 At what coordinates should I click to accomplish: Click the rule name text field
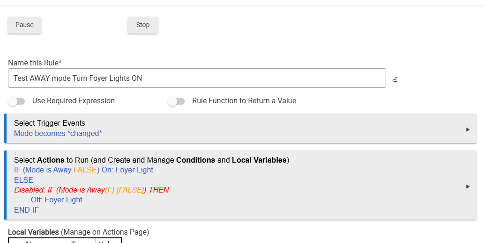[197, 79]
